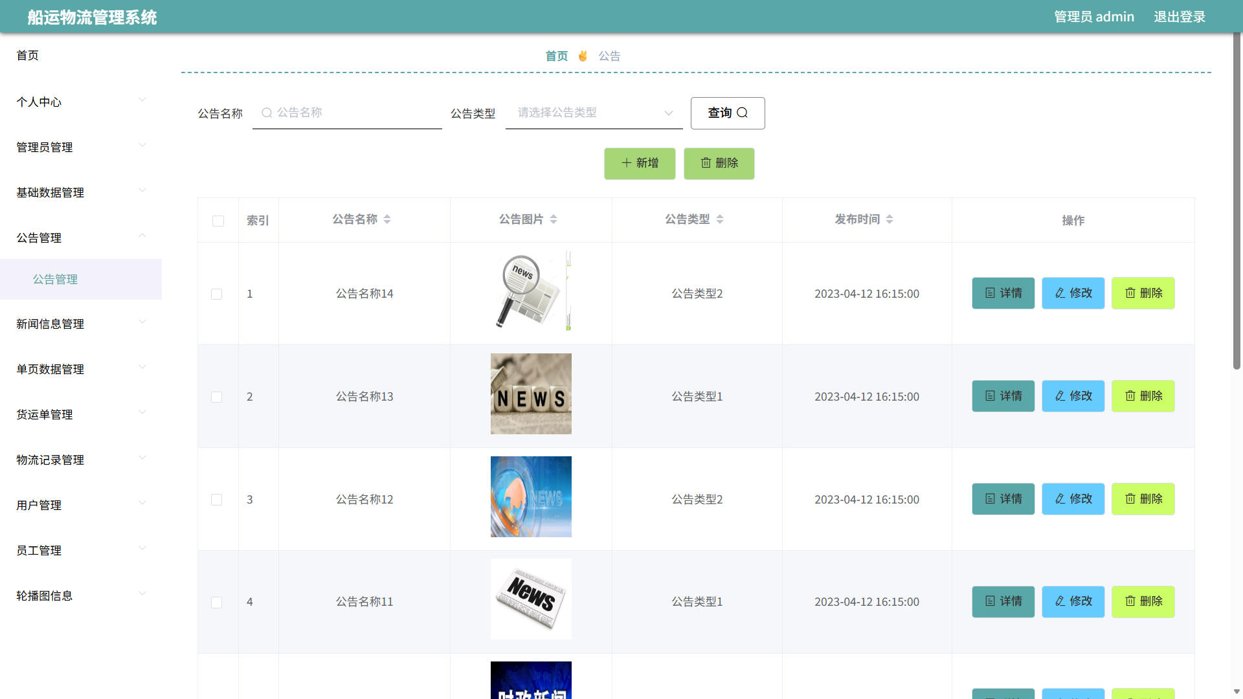Screen dimensions: 1243x699
Task: Toggle the select-all checkbox in table header
Action: point(218,221)
